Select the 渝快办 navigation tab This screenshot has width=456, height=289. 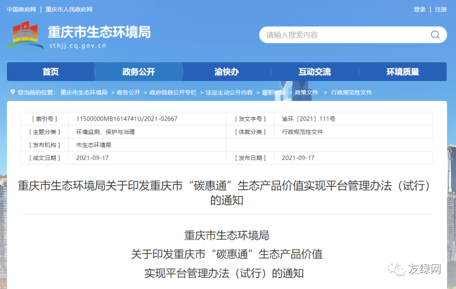tap(227, 72)
